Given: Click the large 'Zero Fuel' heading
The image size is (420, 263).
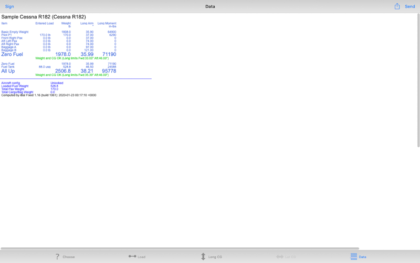Looking at the screenshot, I should (12, 54).
